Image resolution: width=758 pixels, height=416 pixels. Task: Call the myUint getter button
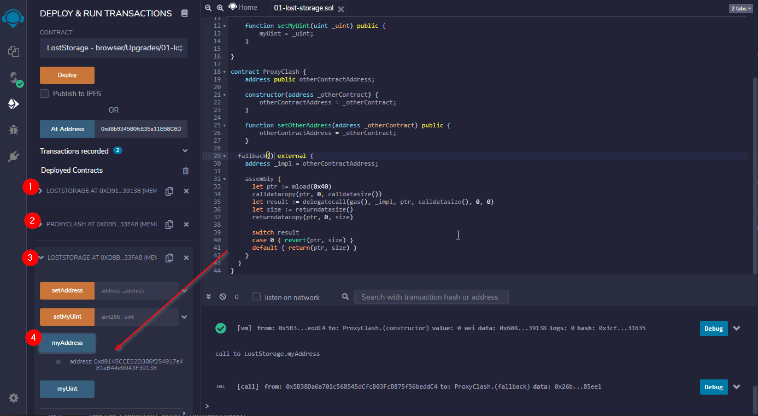click(67, 389)
